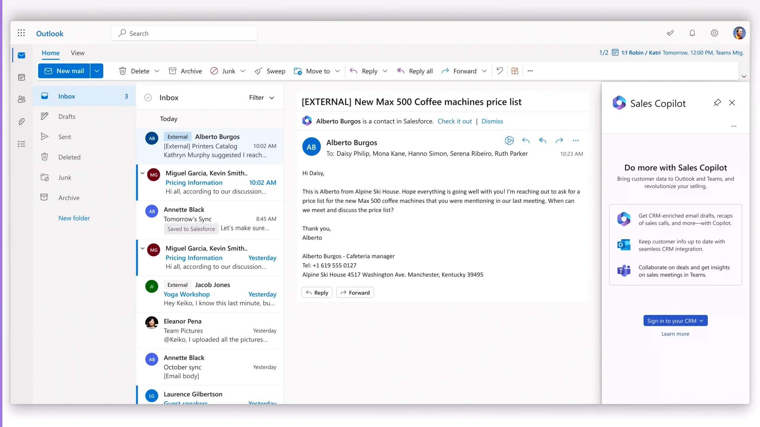Open the Sign in to your CRM dropdown
The width and height of the screenshot is (760, 427).
point(675,321)
